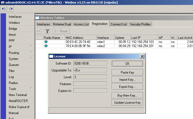Viewport: 193px width, 119px height.
Task: Click the wlan2 row client icon
Action: (46, 46)
